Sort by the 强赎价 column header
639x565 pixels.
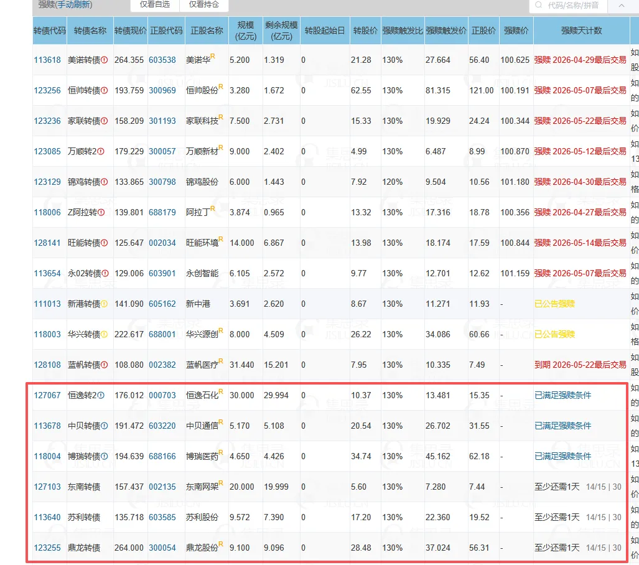516,30
